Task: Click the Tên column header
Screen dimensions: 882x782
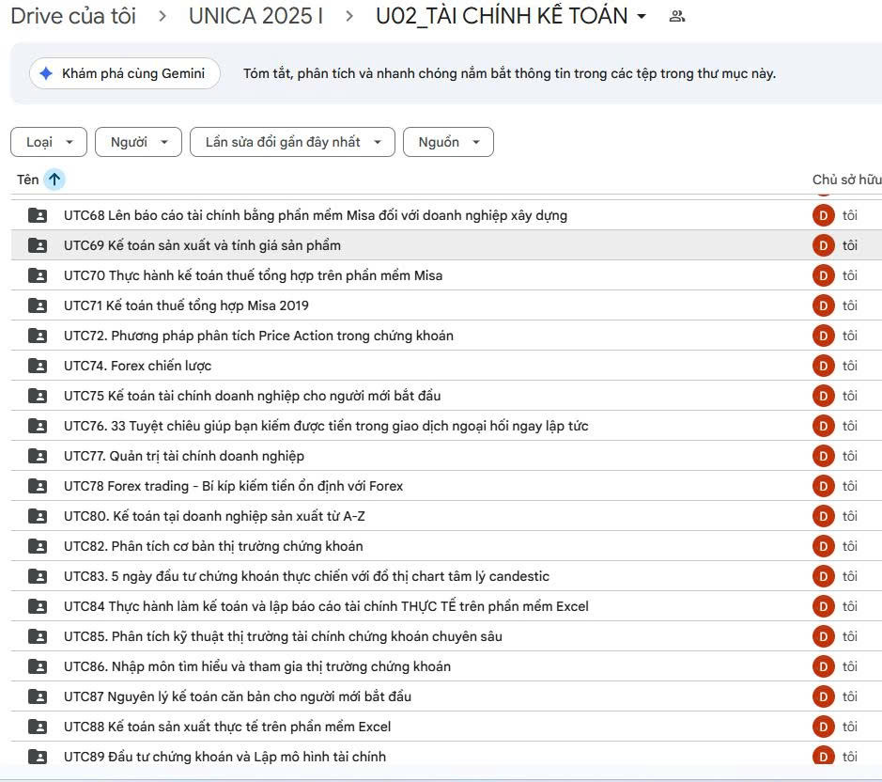Action: tap(27, 180)
